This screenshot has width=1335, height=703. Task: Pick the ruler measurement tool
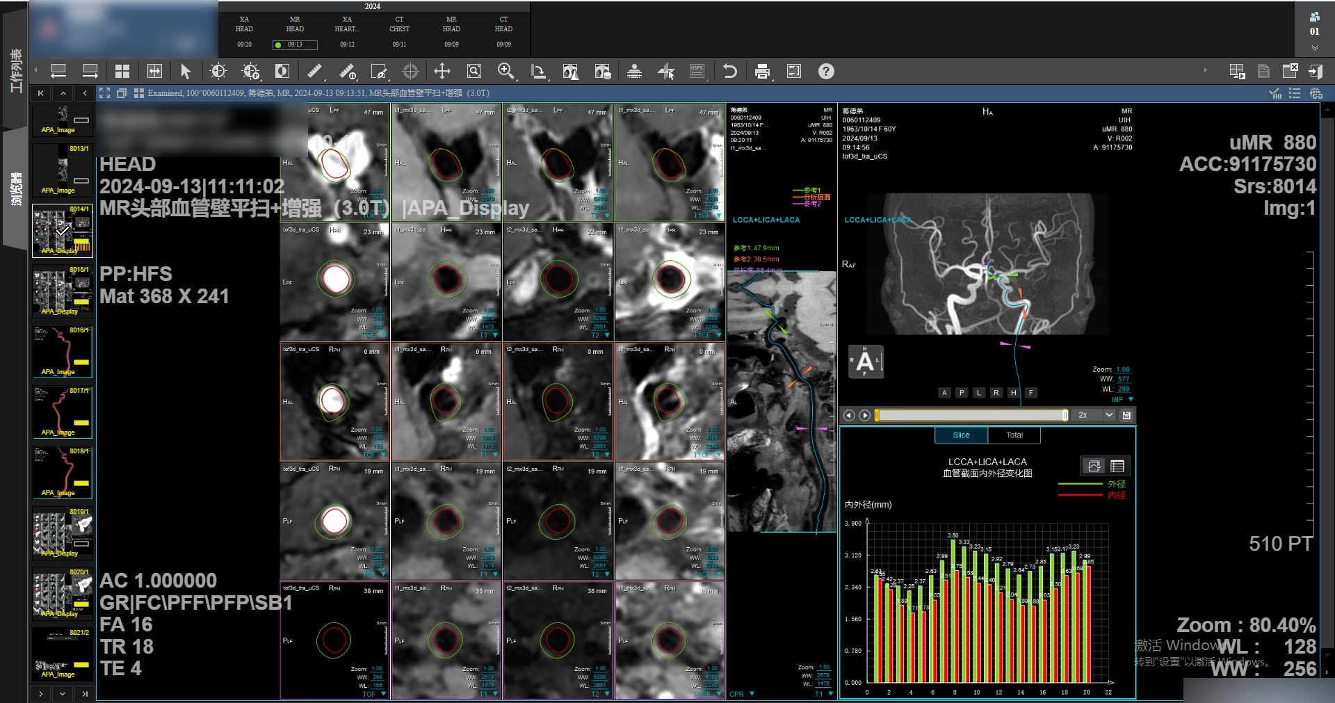(314, 72)
